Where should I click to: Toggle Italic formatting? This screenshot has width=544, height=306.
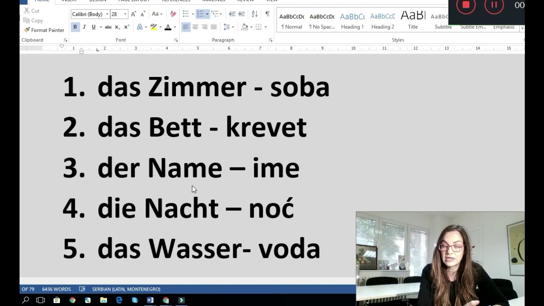tap(84, 27)
